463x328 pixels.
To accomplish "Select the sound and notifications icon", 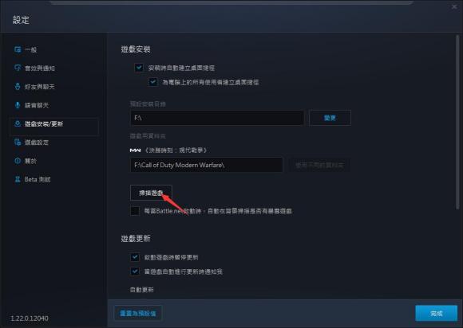I will (18, 68).
